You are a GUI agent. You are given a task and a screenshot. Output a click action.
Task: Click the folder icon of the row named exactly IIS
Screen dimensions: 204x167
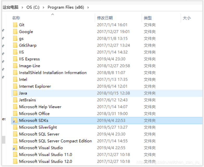point(15,52)
